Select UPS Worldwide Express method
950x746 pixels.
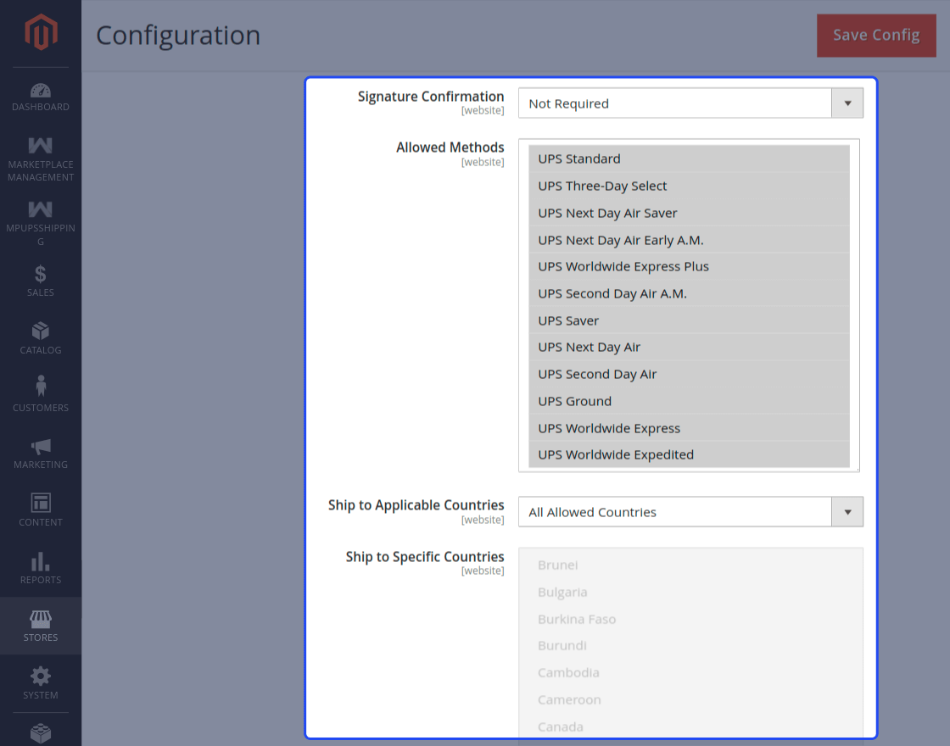tap(689, 428)
